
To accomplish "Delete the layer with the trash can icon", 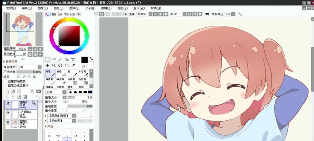I will [25, 97].
